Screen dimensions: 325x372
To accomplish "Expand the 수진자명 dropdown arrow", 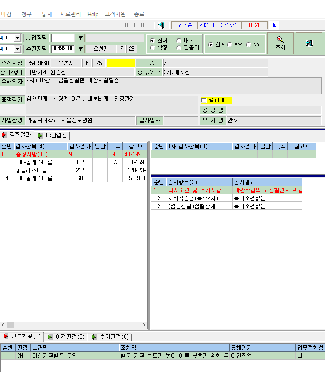I will tap(81, 49).
